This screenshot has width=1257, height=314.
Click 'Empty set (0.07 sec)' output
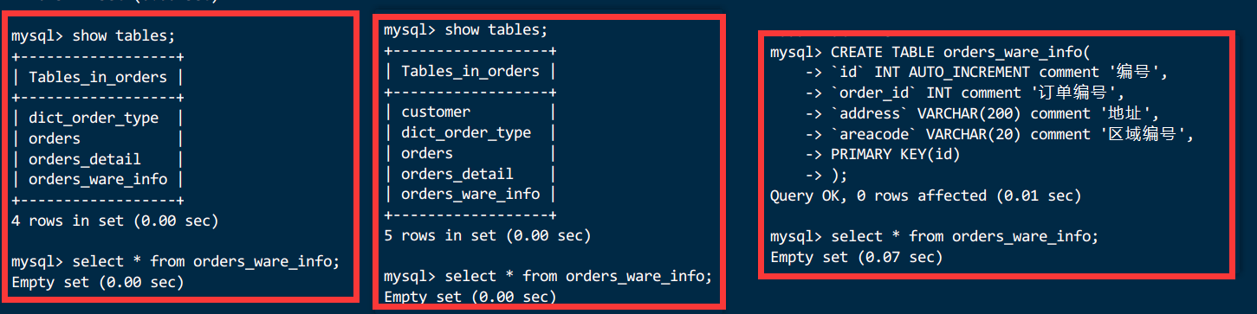(856, 258)
